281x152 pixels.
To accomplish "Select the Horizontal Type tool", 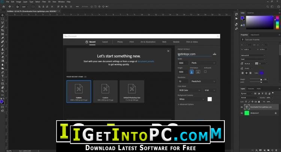I will point(3,76).
